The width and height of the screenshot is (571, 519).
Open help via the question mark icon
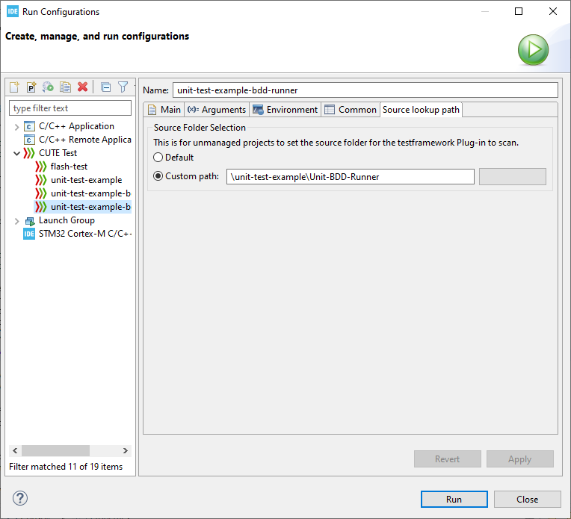[x=20, y=498]
